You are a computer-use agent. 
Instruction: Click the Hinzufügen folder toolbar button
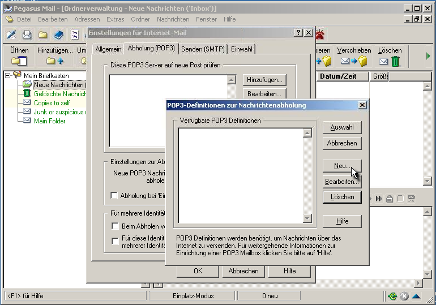[x=55, y=56]
